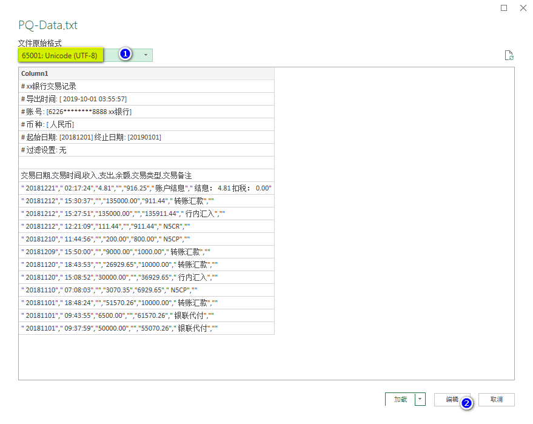The image size is (533, 424).
Task: Click the PQ-Data.txt title
Action: [48, 25]
